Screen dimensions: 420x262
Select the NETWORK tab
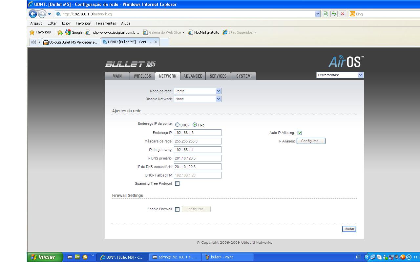[168, 76]
